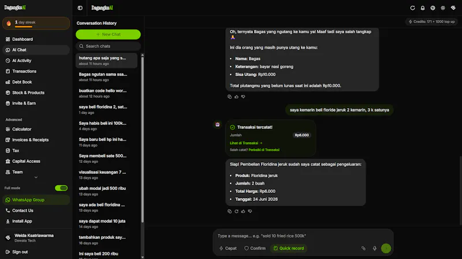Toggle Full mode switch

[x=61, y=188]
